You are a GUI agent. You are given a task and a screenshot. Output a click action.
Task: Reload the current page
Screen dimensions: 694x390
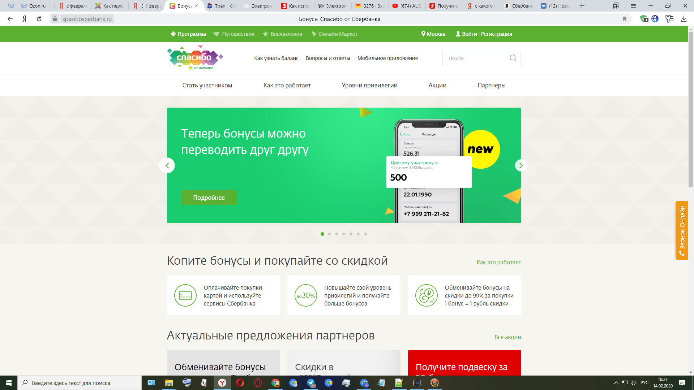pos(39,19)
